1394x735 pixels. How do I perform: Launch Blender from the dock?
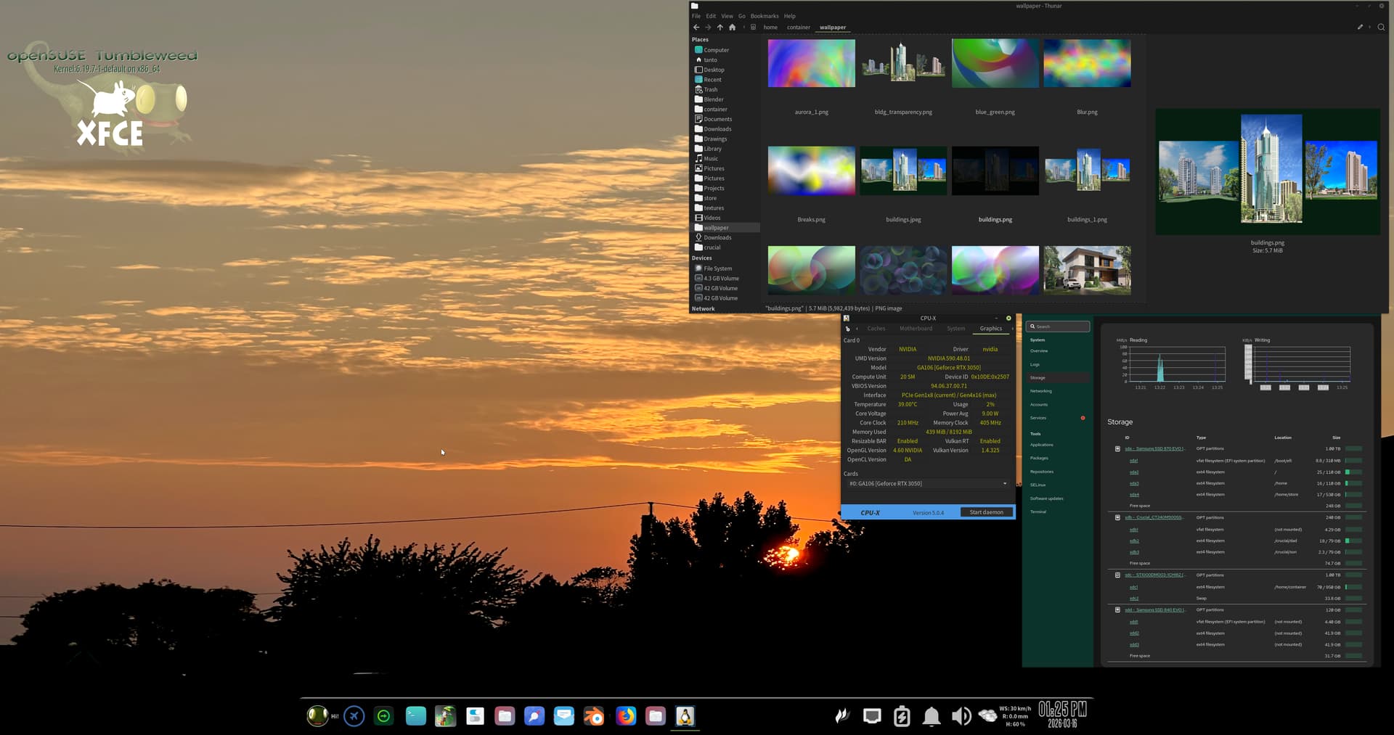[x=595, y=717]
